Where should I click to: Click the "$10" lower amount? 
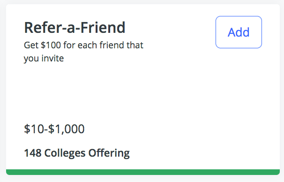click(x=34, y=129)
